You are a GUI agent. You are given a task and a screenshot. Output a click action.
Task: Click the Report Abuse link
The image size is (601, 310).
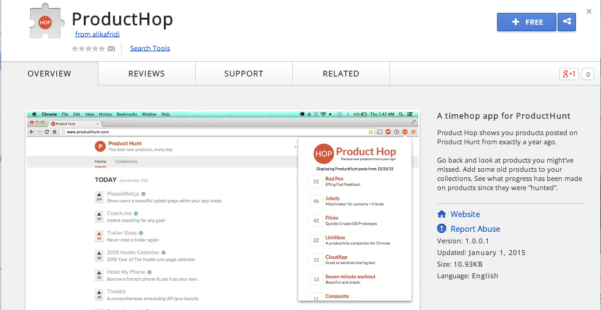coord(475,229)
